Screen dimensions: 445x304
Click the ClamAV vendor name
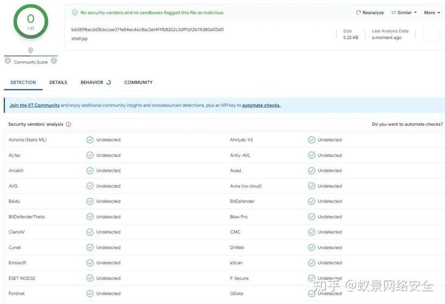(16, 232)
